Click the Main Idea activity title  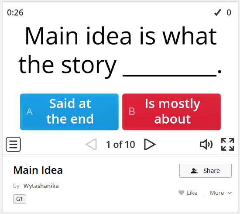point(38,170)
